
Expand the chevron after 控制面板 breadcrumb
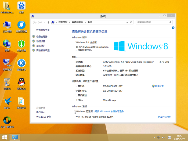point(70,22)
